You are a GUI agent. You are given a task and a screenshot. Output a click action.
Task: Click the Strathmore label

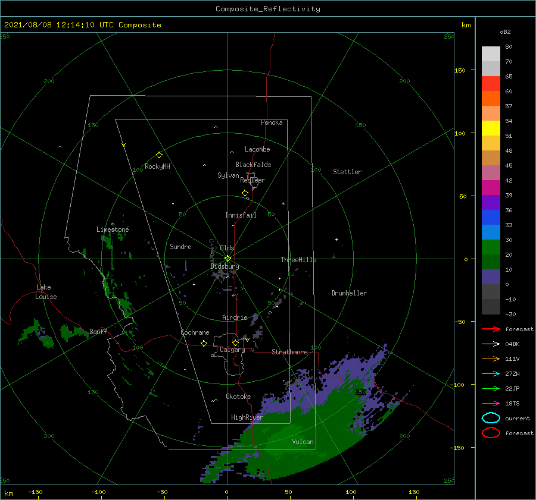[289, 352]
